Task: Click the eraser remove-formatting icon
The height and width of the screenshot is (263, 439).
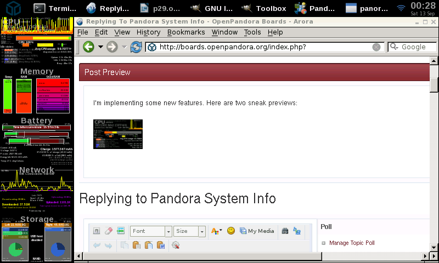Action: (109, 231)
